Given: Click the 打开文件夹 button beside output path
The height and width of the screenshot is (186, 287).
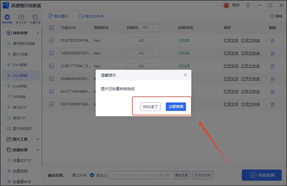Looking at the screenshot, I should point(202,175).
